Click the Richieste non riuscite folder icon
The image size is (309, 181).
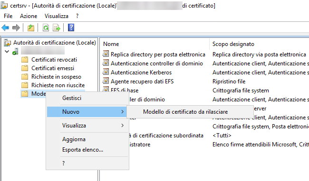click(25, 85)
